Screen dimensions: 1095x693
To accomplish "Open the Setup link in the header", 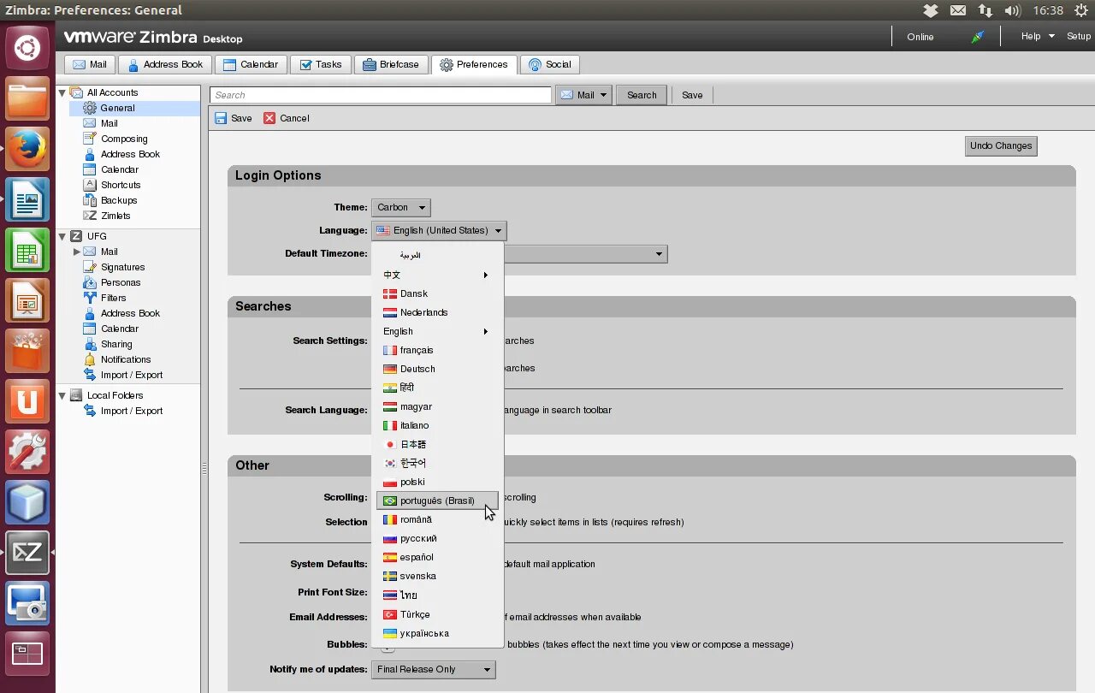I will pos(1079,36).
